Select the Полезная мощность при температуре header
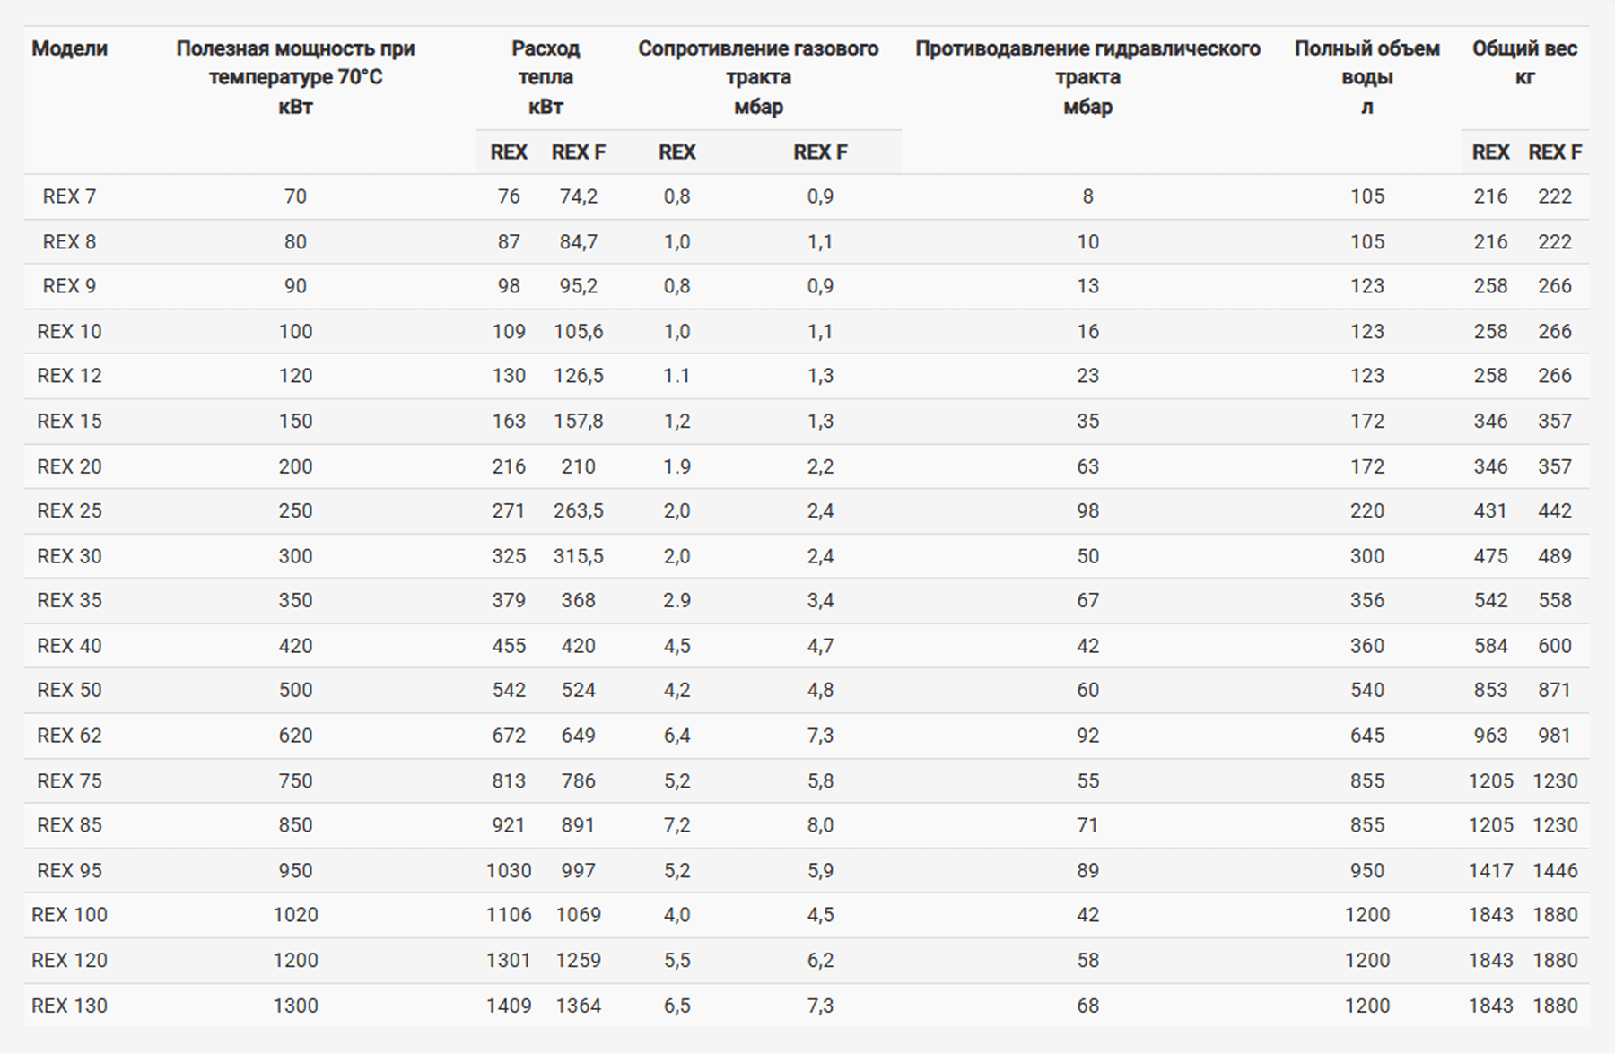The image size is (1615, 1054). [295, 77]
